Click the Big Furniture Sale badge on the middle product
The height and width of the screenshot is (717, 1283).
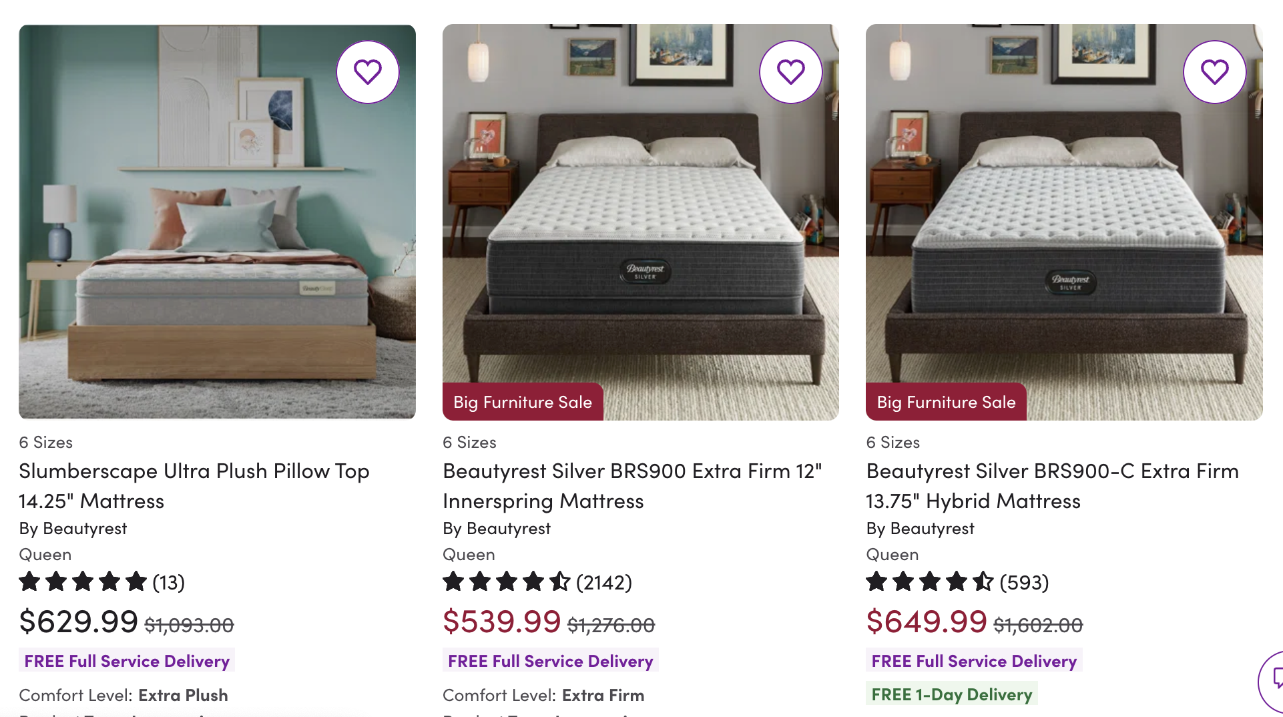(523, 401)
